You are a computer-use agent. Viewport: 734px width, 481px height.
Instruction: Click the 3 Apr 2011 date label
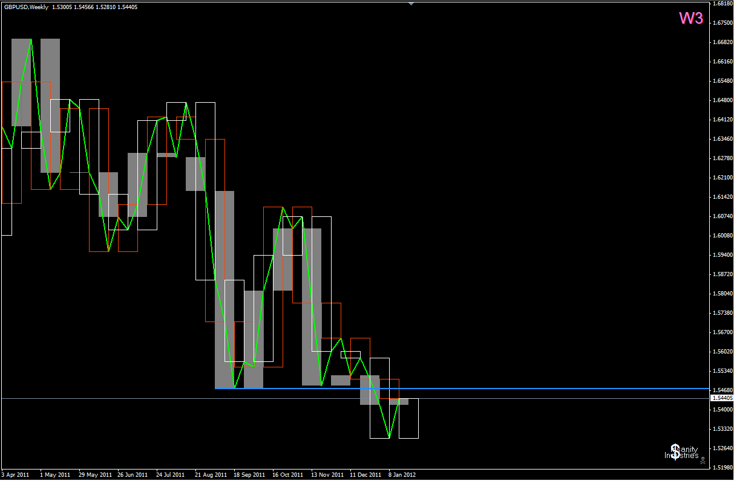tap(15, 475)
